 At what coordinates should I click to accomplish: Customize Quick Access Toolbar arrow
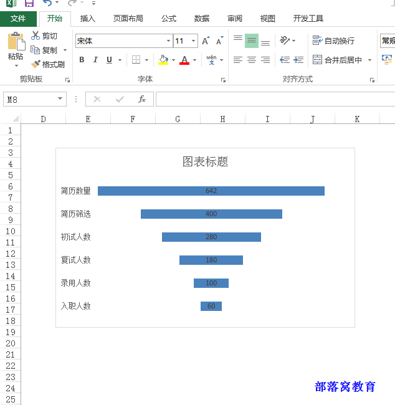click(93, 3)
